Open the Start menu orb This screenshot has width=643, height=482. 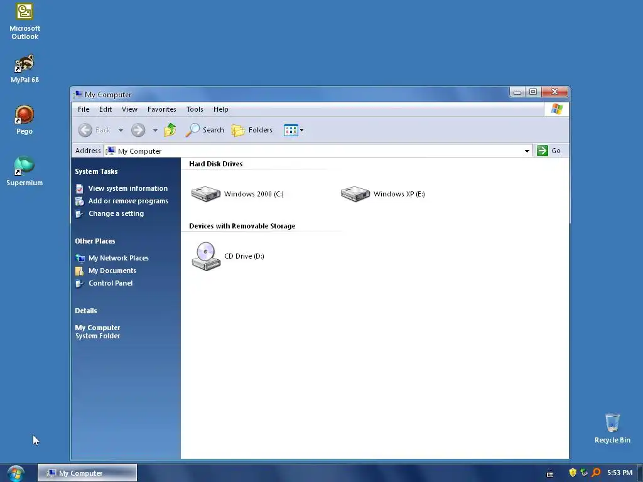pyautogui.click(x=16, y=473)
